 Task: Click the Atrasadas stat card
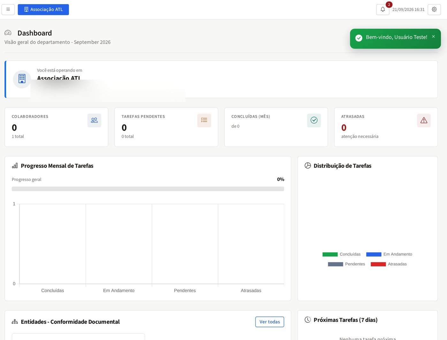click(x=386, y=127)
